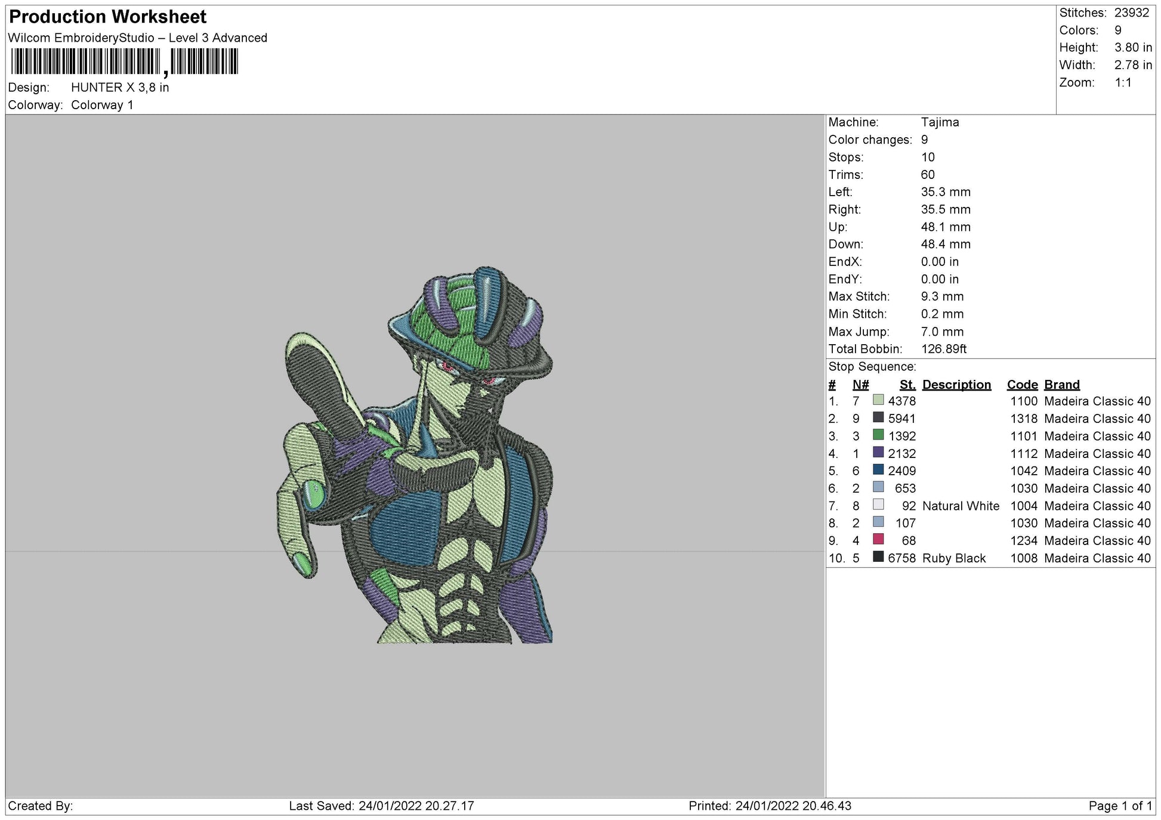The height and width of the screenshot is (820, 1161).
Task: Click the dark gray swatch for stop 2
Action: (x=878, y=417)
